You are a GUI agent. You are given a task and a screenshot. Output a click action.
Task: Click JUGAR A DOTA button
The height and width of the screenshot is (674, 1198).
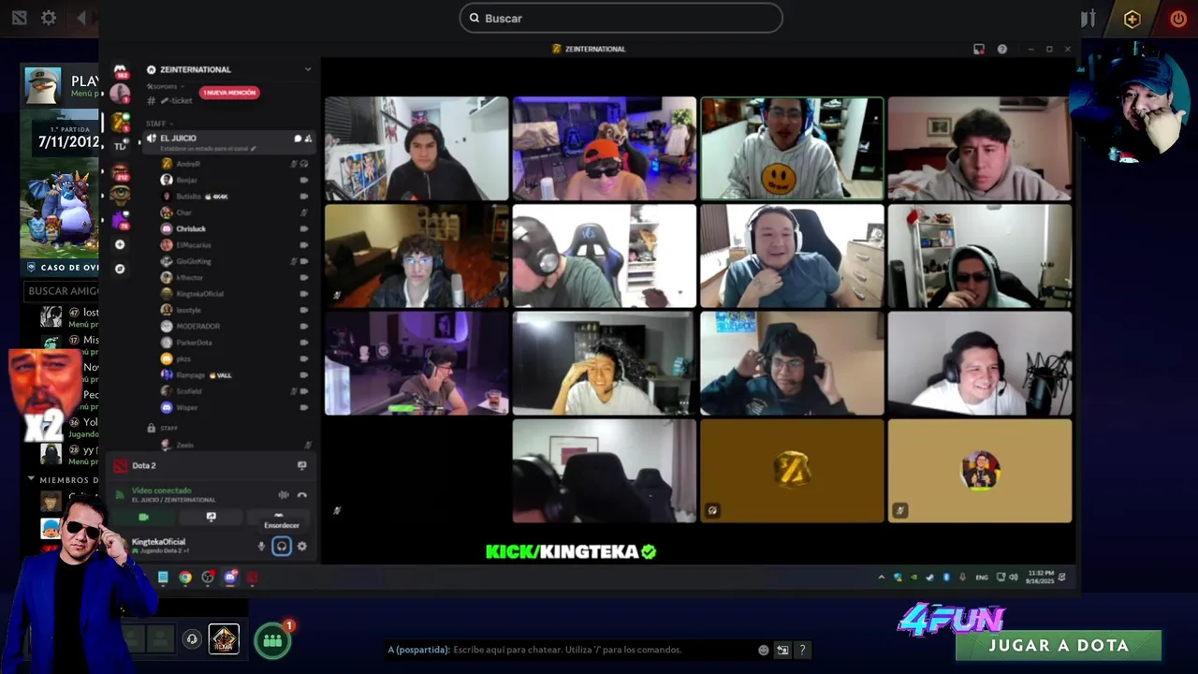(1059, 645)
